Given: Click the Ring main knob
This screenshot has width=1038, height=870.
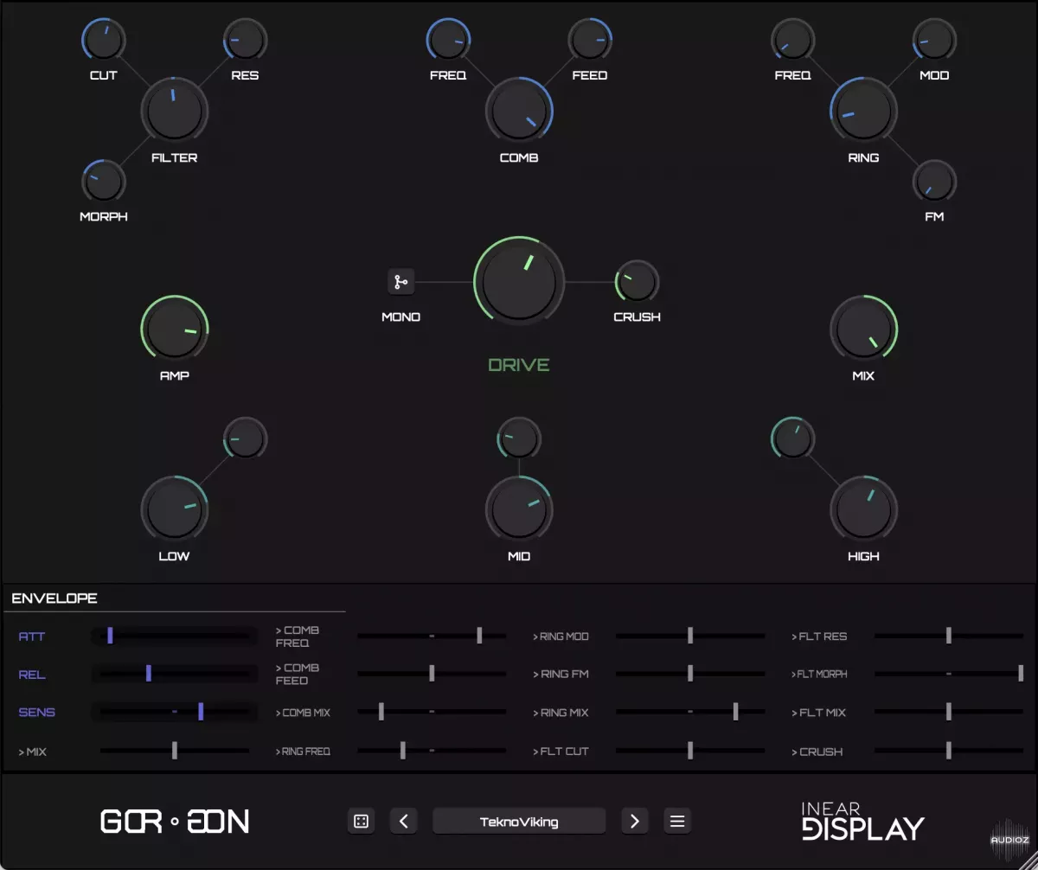Looking at the screenshot, I should (x=863, y=111).
